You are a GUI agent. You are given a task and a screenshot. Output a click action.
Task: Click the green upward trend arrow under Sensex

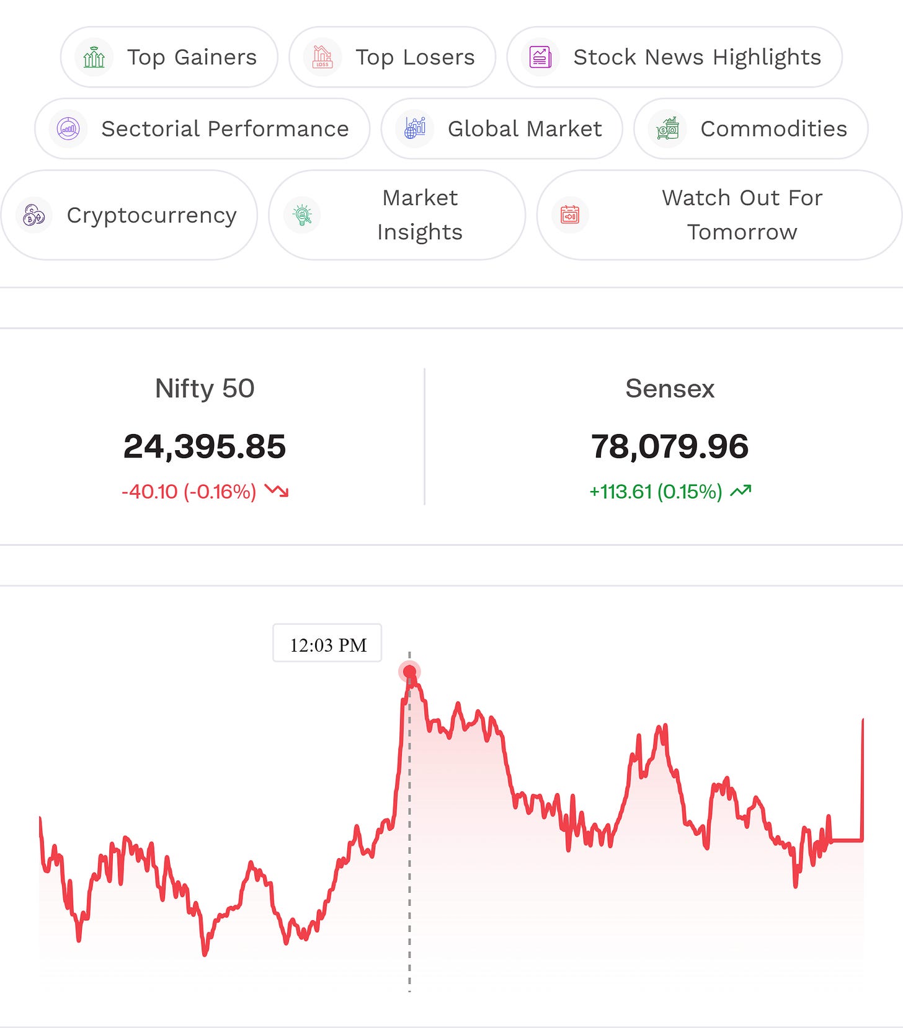click(x=741, y=491)
